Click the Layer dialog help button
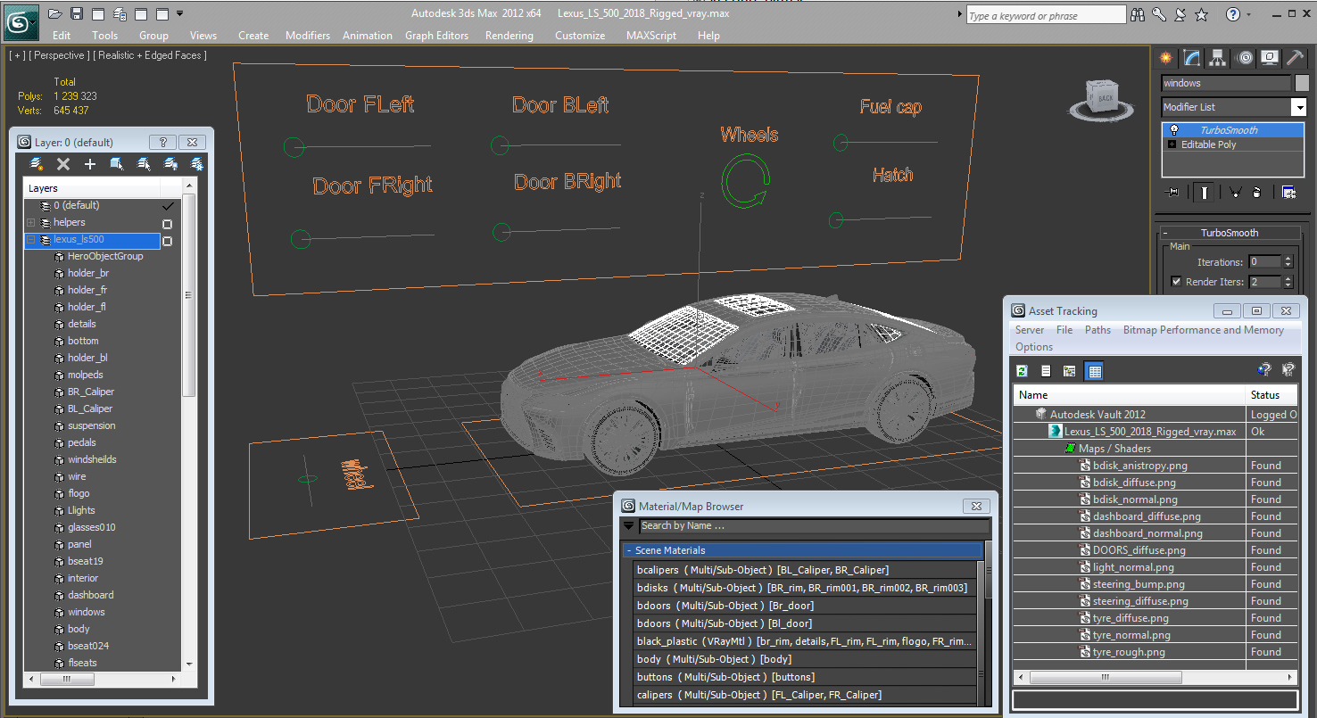This screenshot has height=718, width=1317. [x=162, y=143]
